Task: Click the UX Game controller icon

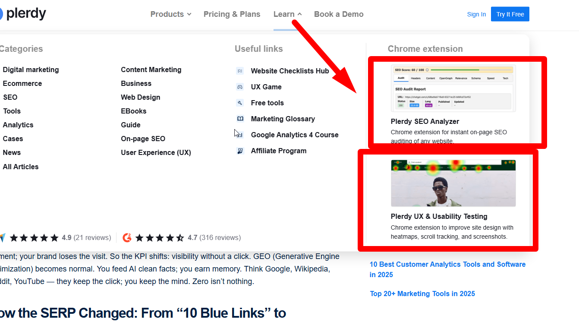Action: pos(240,87)
